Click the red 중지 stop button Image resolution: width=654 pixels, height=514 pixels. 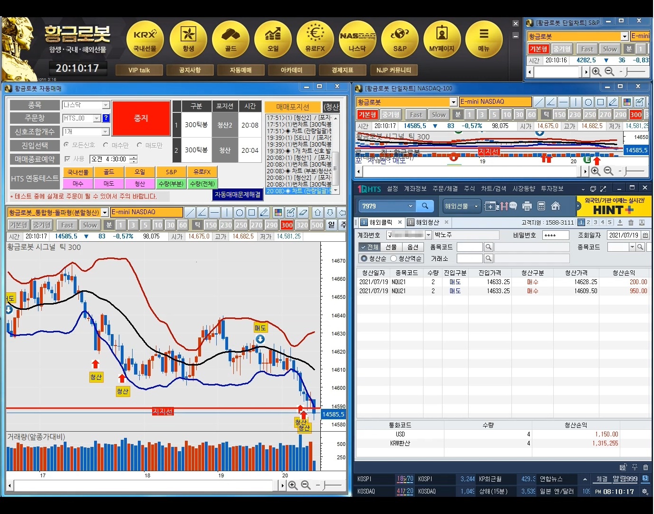pos(141,118)
